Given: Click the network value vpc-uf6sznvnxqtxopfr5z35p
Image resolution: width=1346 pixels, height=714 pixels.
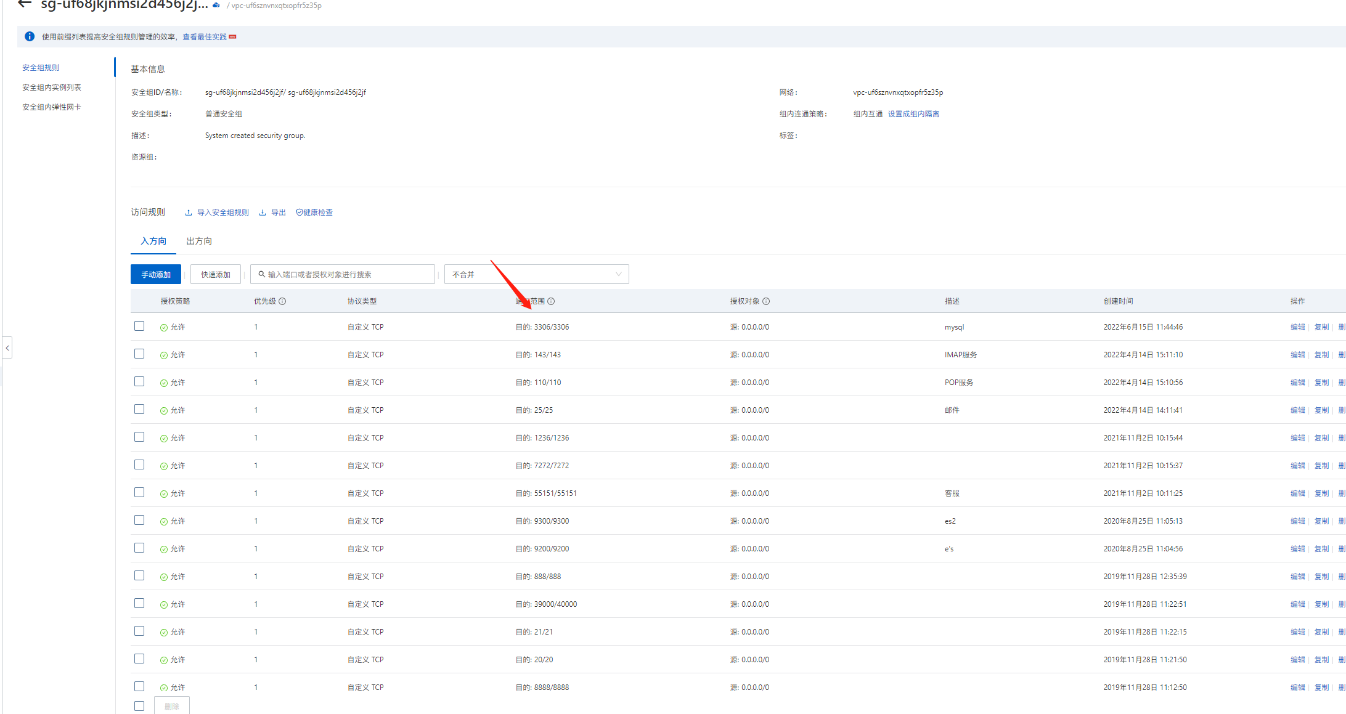Looking at the screenshot, I should click(898, 92).
